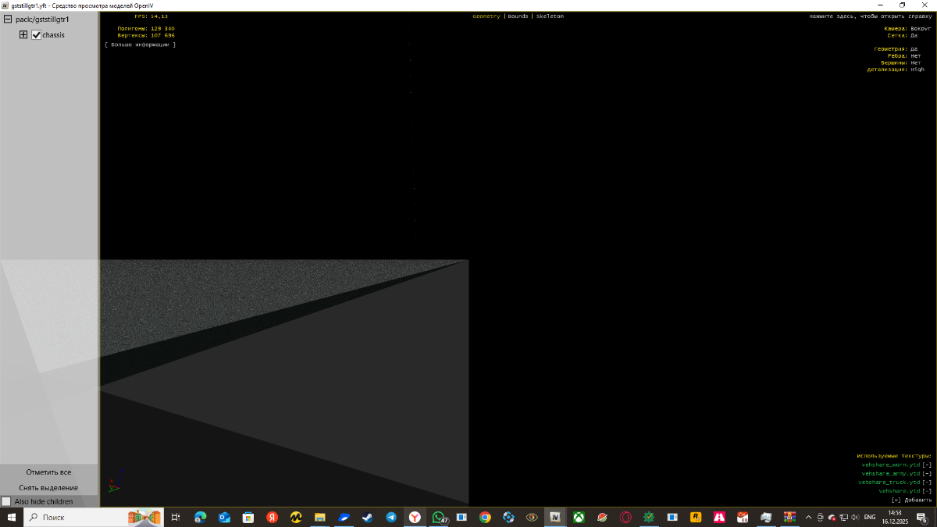Image resolution: width=937 pixels, height=527 pixels.
Task: Change the детализация level from high
Action: click(917, 69)
